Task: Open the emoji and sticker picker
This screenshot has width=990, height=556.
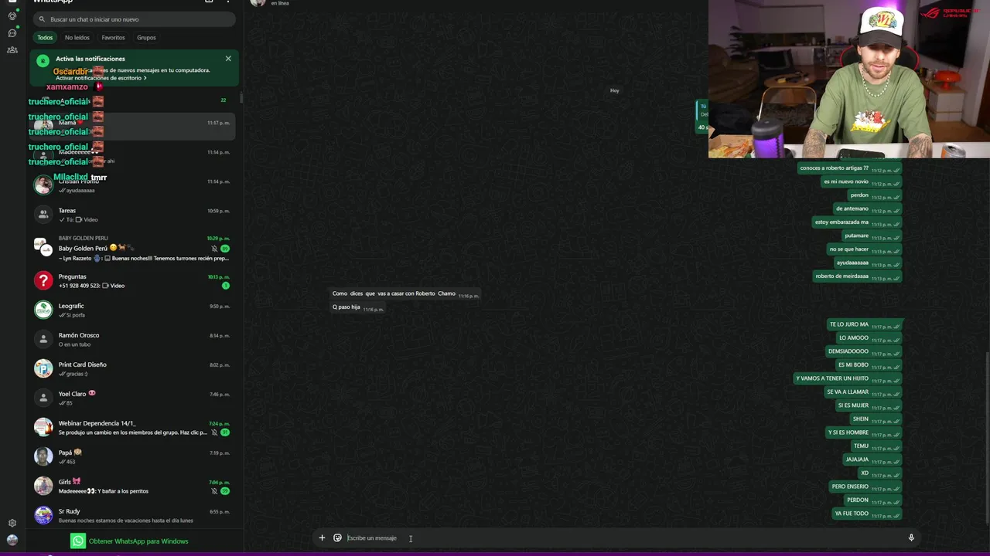Action: 337,538
